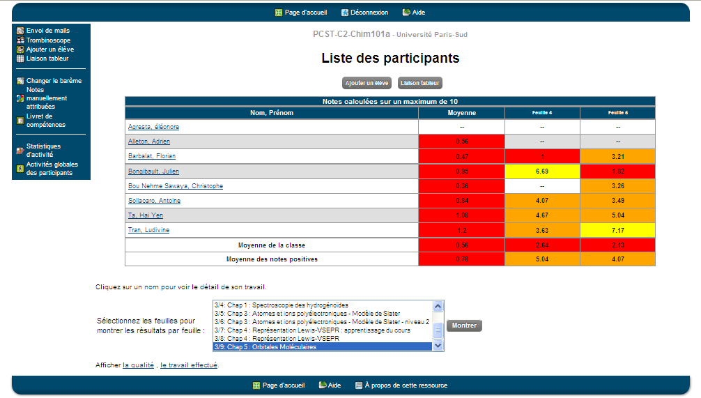
Task: Click the Moyenne column header
Action: pos(462,113)
